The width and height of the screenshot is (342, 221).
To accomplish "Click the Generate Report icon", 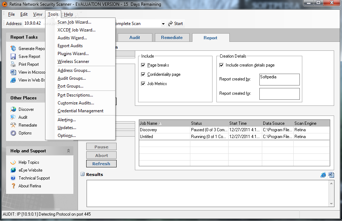I will coord(13,48).
